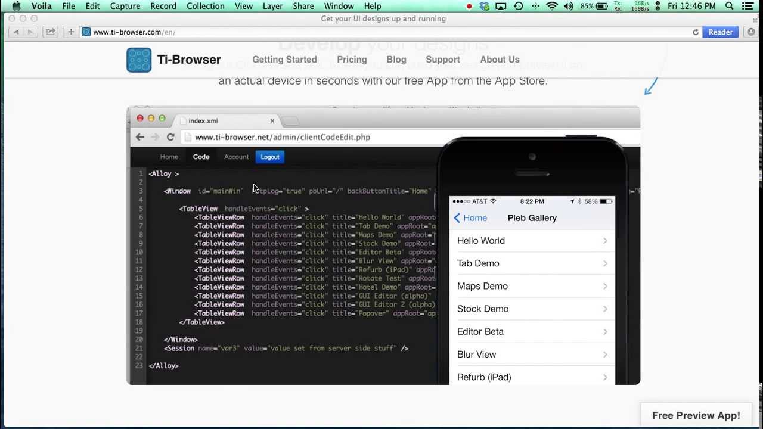Open the Time Machine menu bar icon
The height and width of the screenshot is (429, 763).
click(x=519, y=6)
